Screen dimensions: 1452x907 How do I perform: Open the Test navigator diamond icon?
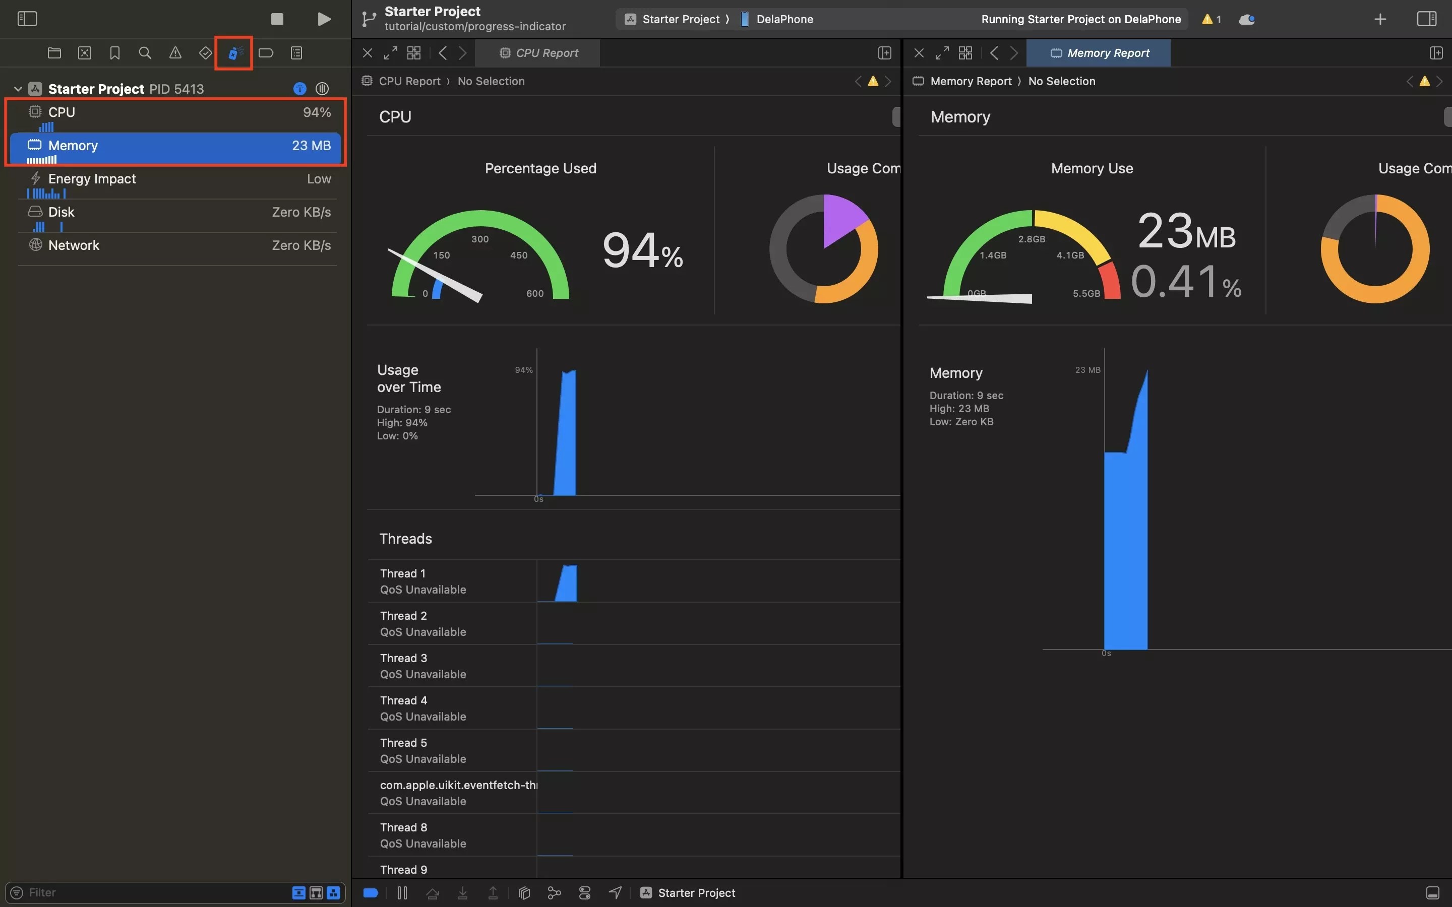[x=205, y=53]
